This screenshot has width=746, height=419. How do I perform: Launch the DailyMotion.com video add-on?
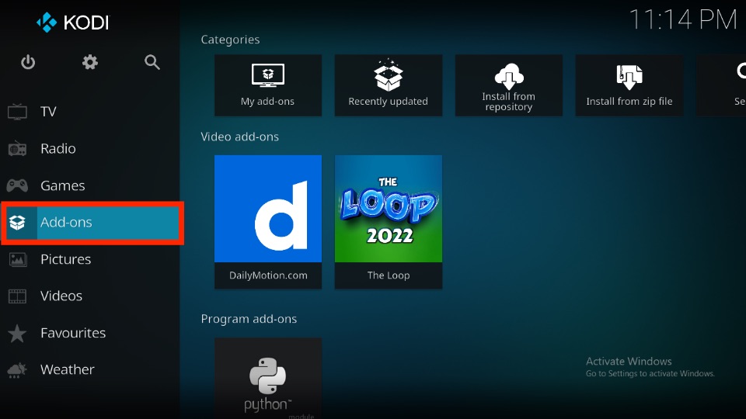pyautogui.click(x=268, y=222)
